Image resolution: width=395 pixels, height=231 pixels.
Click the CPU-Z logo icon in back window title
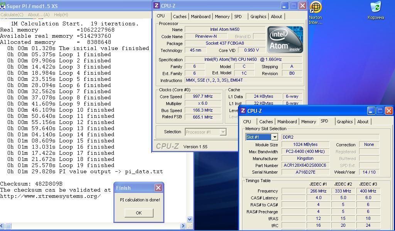click(x=157, y=5)
